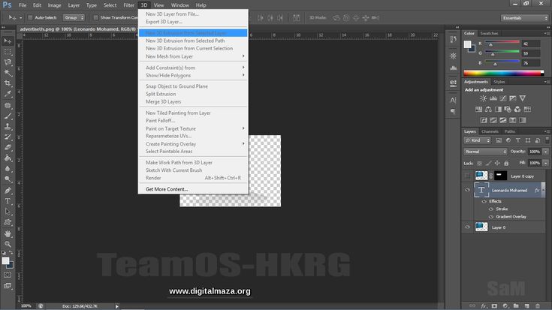Toggle visibility of Layer 0 copy
Screen dimensions: 552x310
(467, 176)
